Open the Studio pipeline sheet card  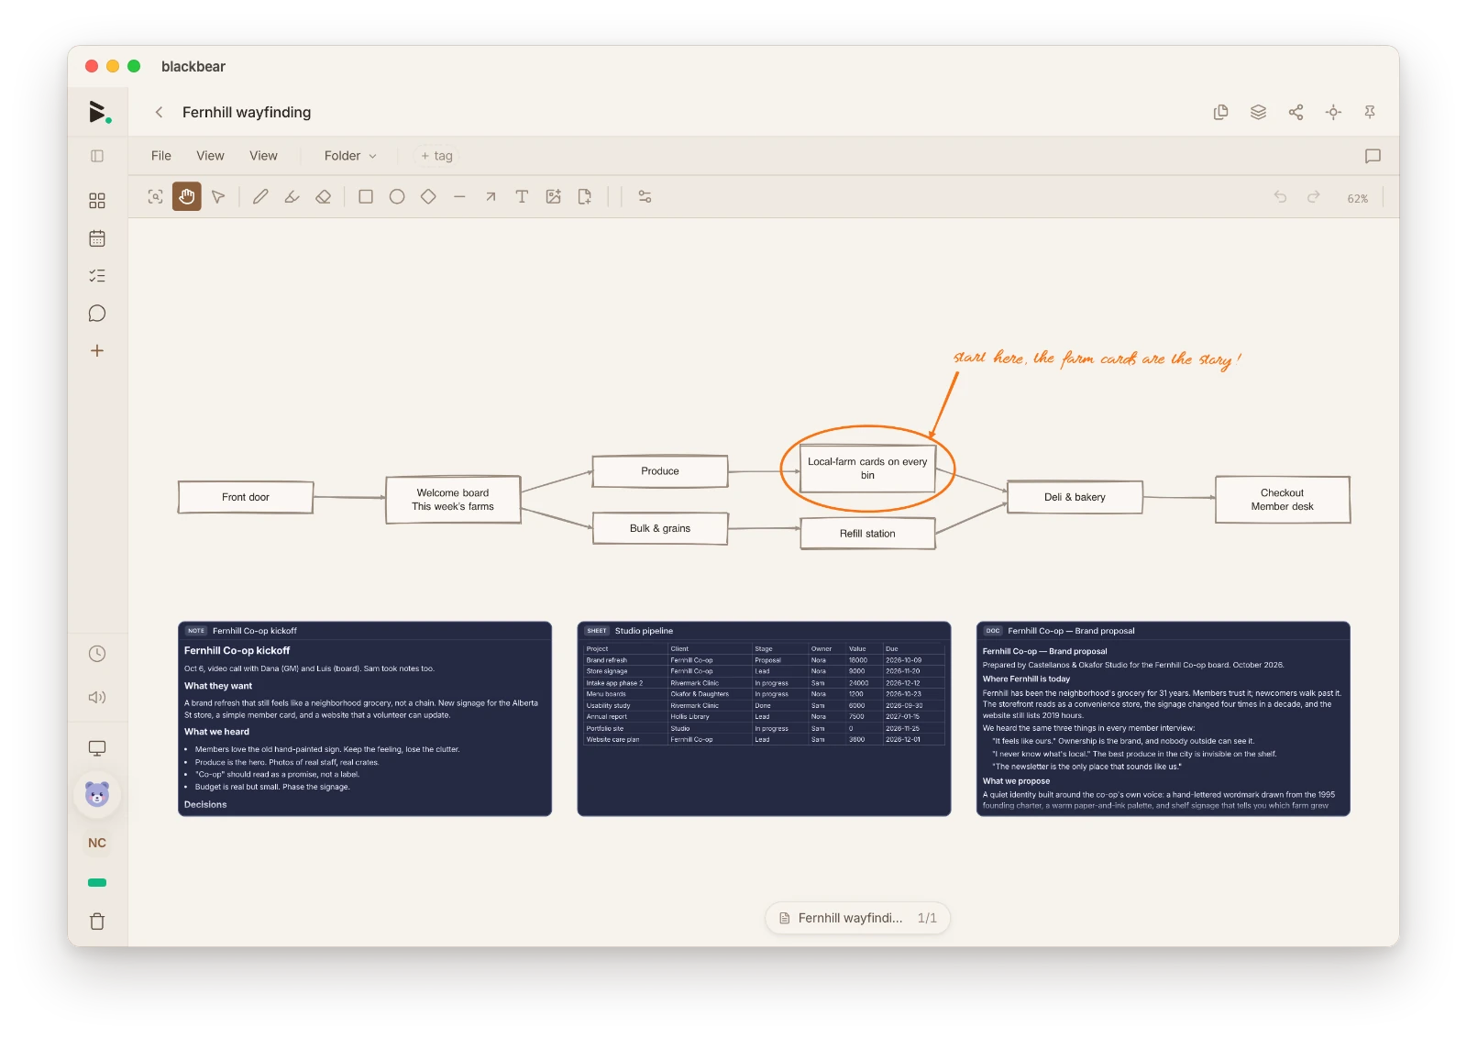(764, 719)
